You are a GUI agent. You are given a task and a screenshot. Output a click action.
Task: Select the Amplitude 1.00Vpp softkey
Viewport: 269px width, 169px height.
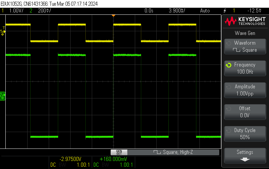(245, 90)
